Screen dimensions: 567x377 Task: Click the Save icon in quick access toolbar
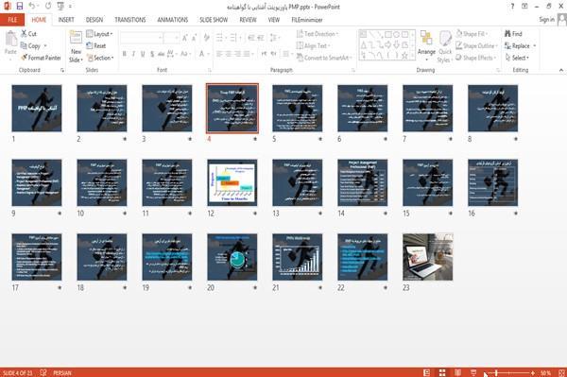[19, 7]
